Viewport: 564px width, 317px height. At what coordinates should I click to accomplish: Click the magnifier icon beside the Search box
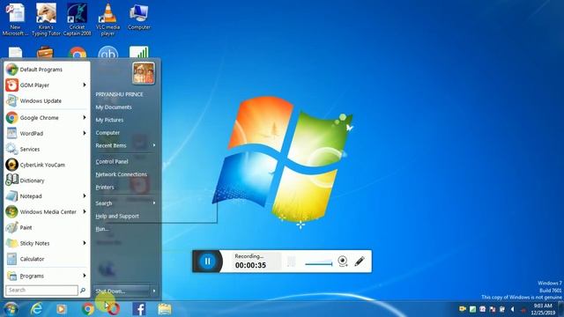[x=83, y=290]
